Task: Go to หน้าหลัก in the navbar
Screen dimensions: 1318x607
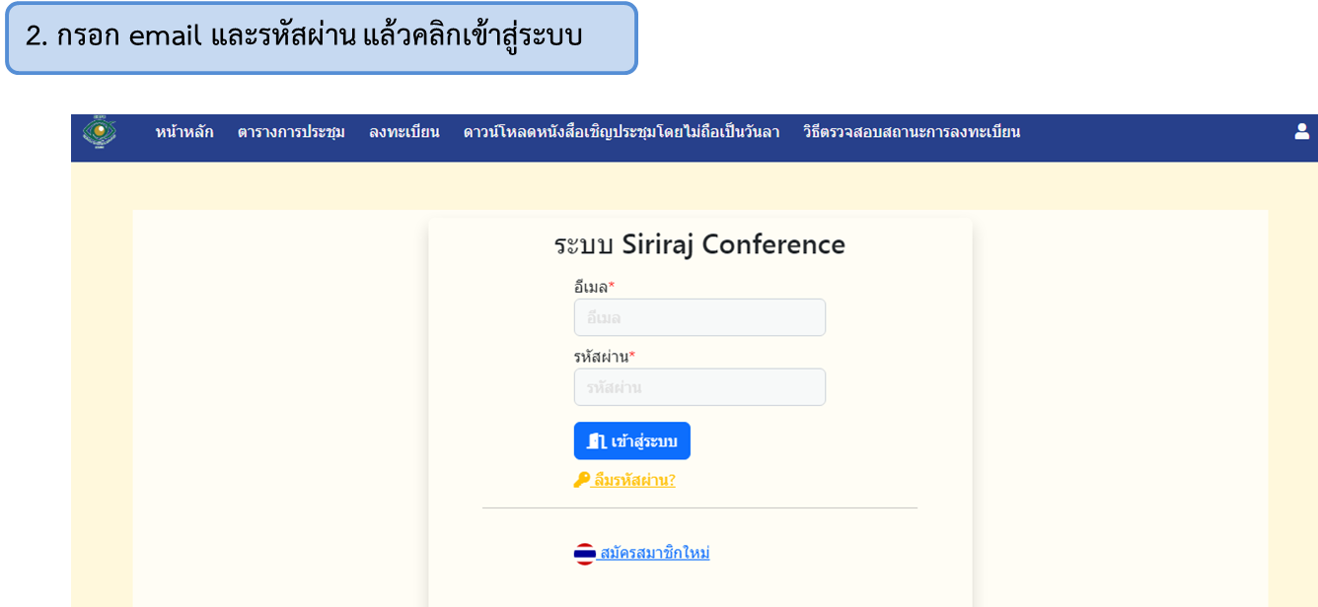Action: tap(184, 132)
